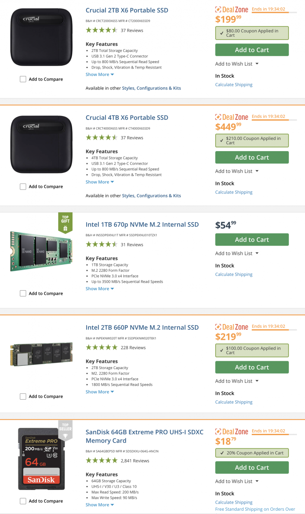This screenshot has width=305, height=514.
Task: Click star rating of Intel 2TB 660P SSD
Action: tap(101, 348)
